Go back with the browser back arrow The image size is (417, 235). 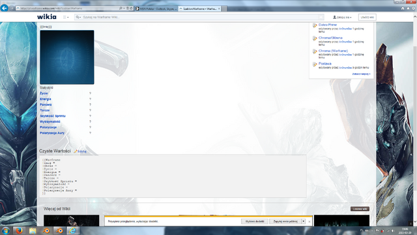point(5,8)
